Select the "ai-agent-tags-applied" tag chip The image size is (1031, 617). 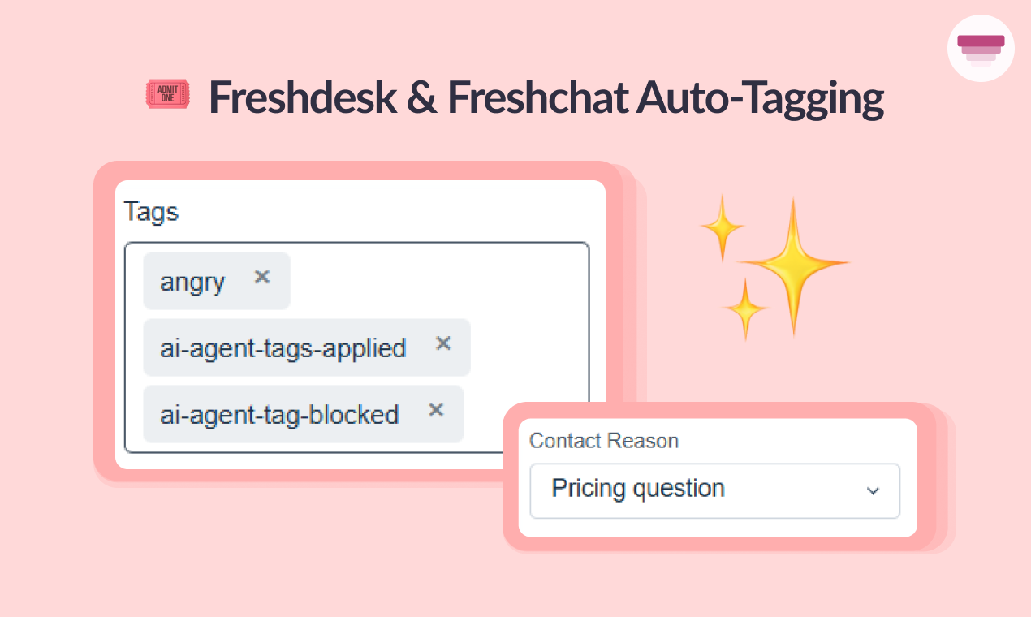pyautogui.click(x=283, y=348)
